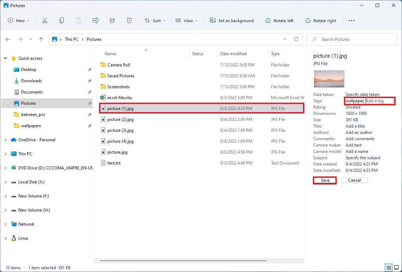This screenshot has height=272, width=402.
Task: Rotate the picture left
Action: 279,20
